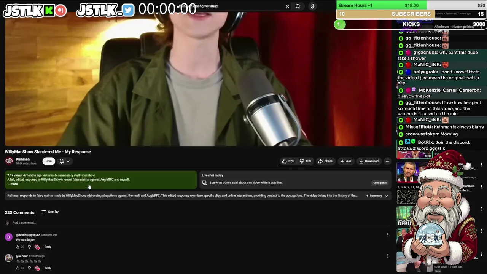Screen dimensions: 487x274
Task: Click the live chat replay icon
Action: (204, 183)
